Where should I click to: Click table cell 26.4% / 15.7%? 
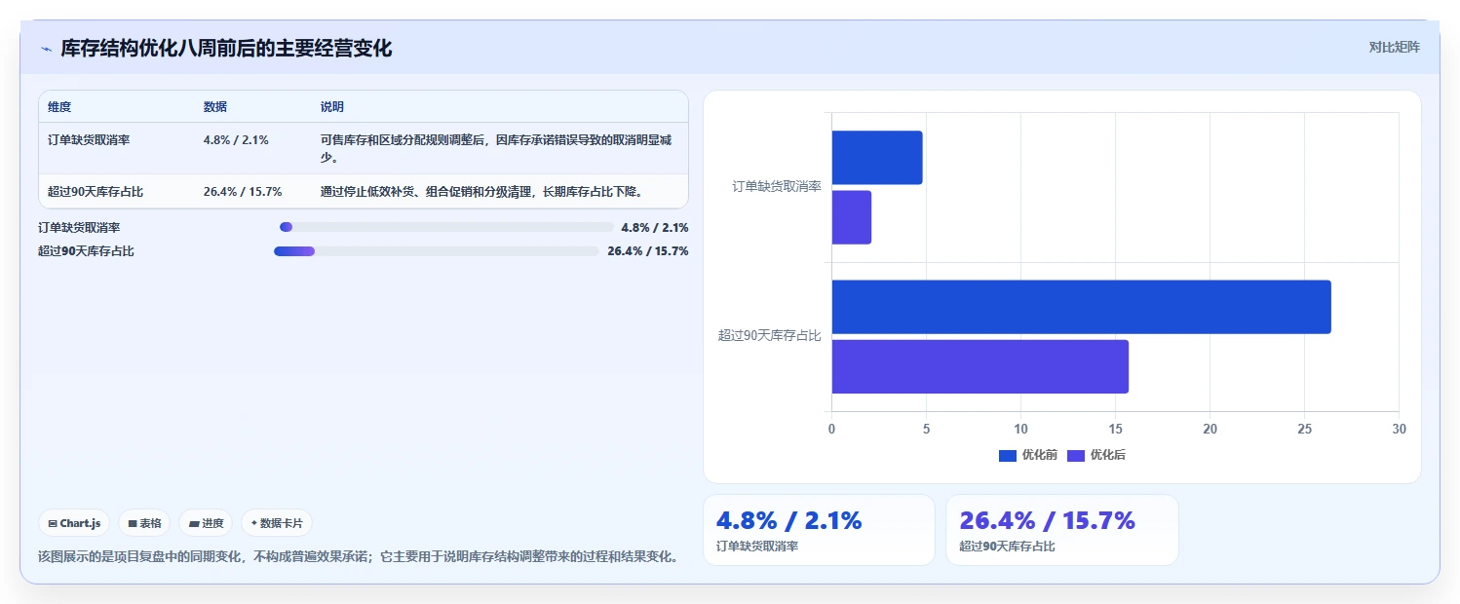pyautogui.click(x=243, y=192)
